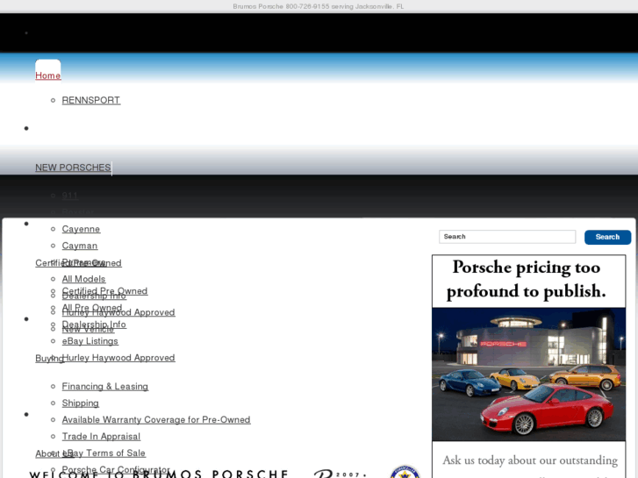Click the Brumos Porsche 800-726-9155 header text
Viewport: 638px width, 478px height.
pos(319,6)
